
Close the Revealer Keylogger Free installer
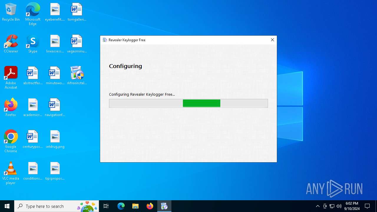[272, 40]
